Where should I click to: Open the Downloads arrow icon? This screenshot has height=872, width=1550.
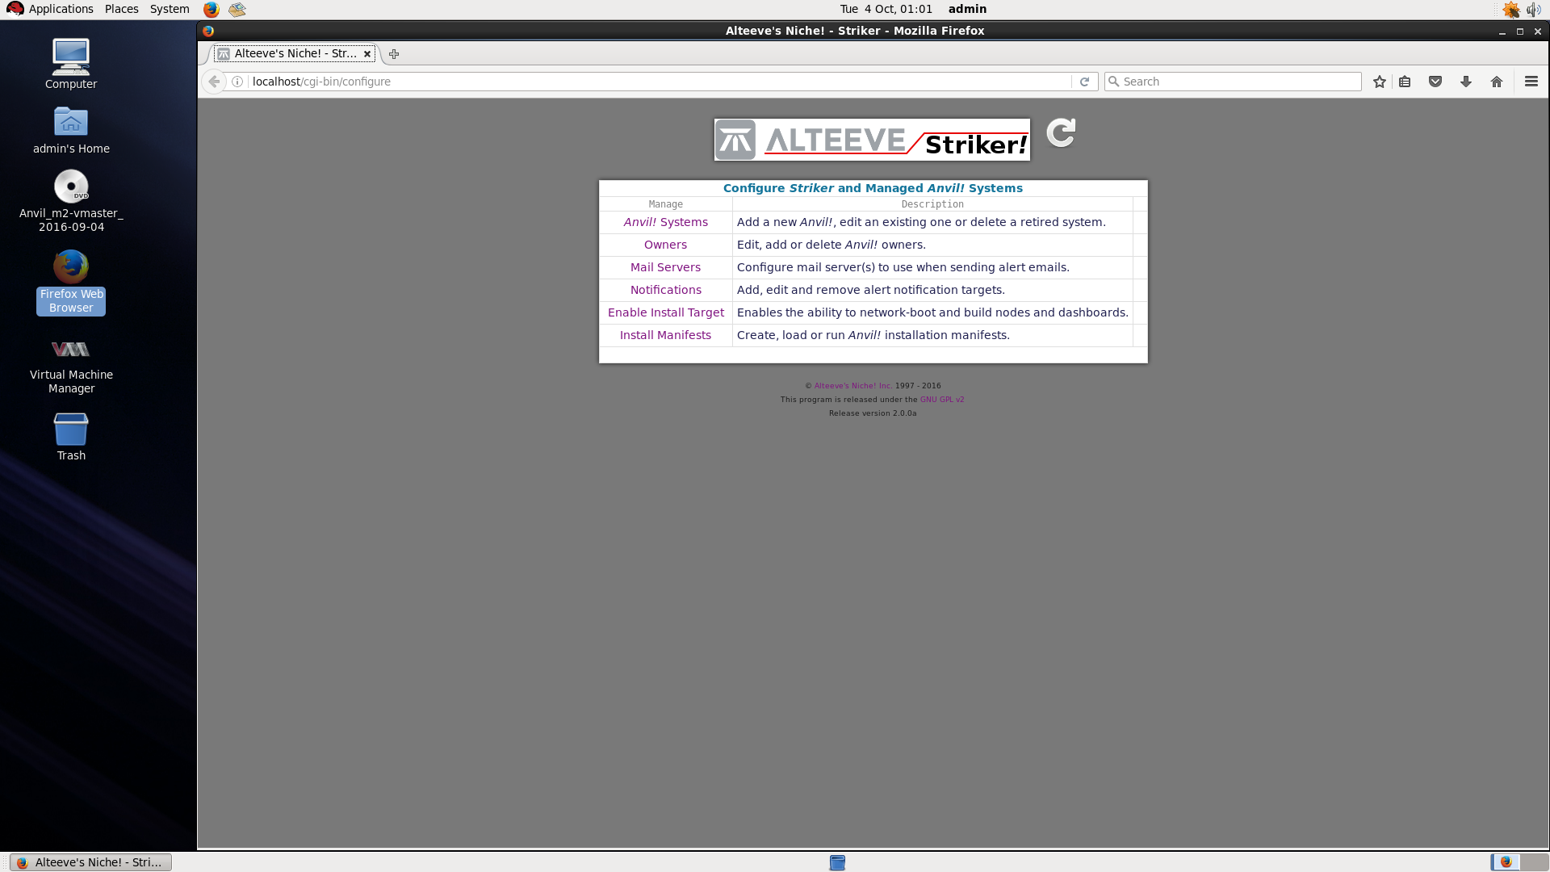click(x=1466, y=82)
